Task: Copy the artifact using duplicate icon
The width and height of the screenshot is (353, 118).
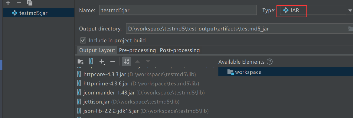Action: point(30,3)
